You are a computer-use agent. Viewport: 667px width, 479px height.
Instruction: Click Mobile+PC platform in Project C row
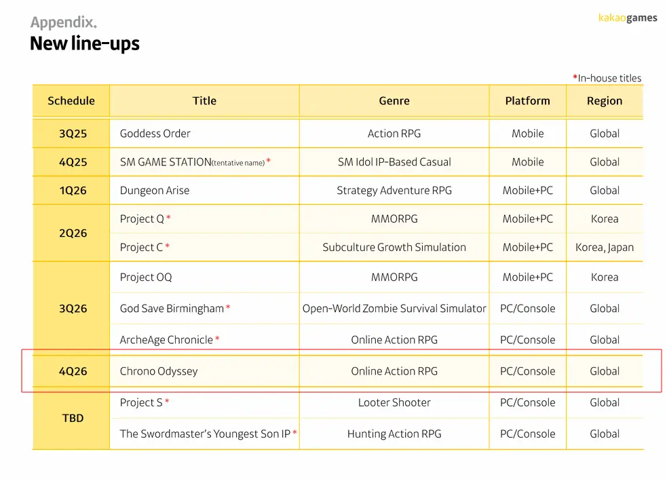527,248
